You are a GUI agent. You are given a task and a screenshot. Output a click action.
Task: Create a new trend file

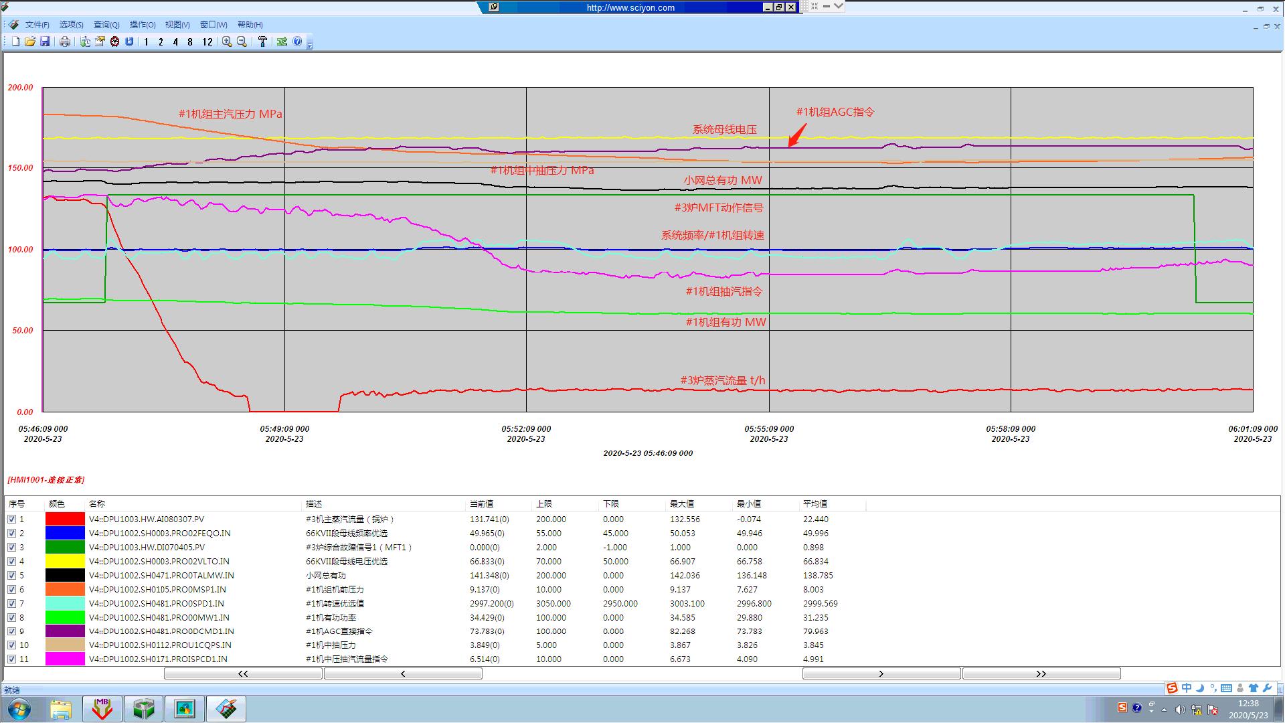point(15,42)
